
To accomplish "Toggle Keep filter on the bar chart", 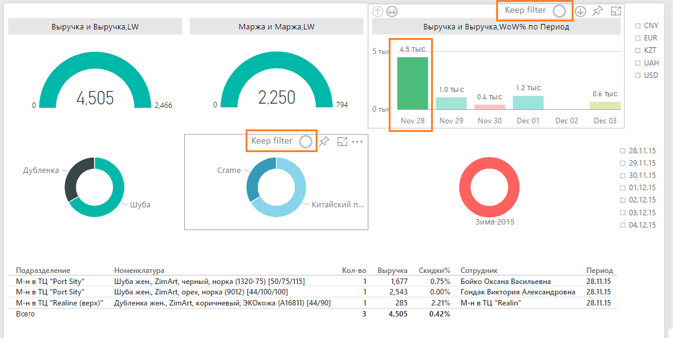I will (559, 10).
